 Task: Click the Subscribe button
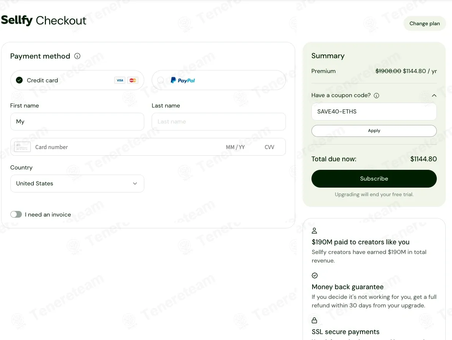pyautogui.click(x=374, y=179)
